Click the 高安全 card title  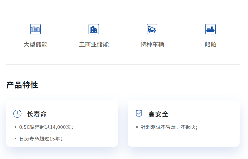(x=158, y=114)
